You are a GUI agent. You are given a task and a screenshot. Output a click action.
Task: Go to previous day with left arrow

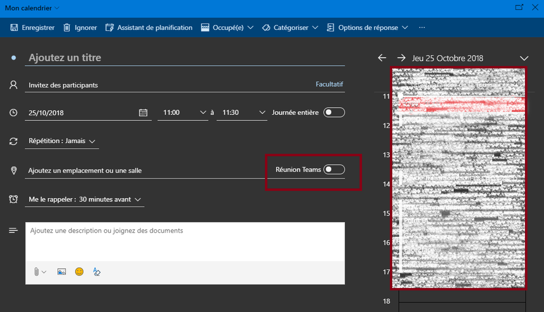click(382, 58)
